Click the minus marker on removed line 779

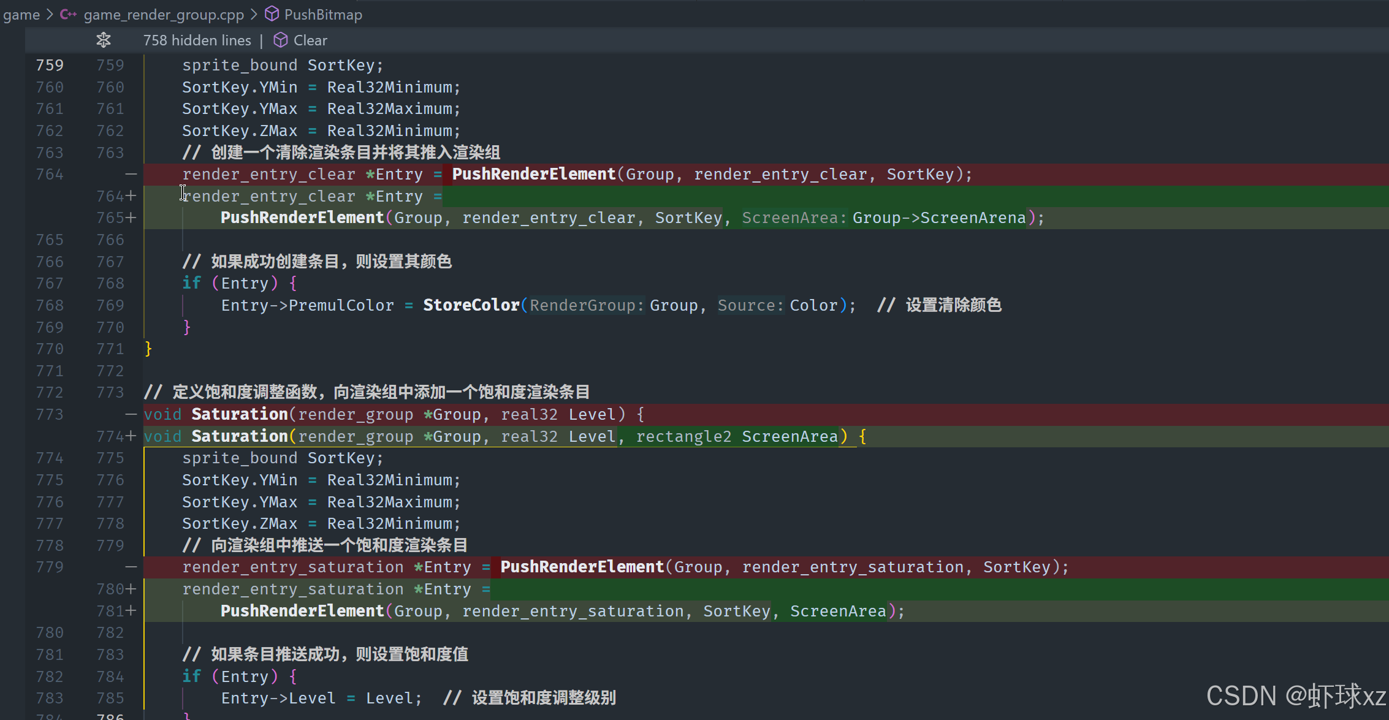tap(131, 567)
